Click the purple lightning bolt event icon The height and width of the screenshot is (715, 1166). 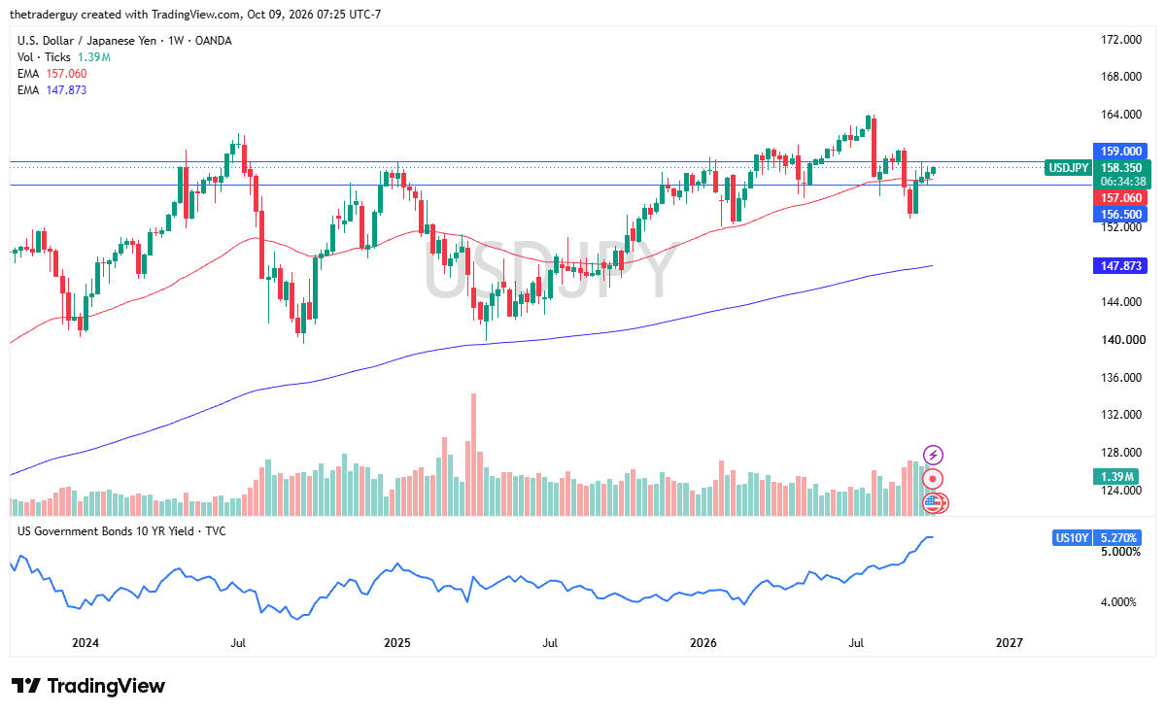(933, 455)
